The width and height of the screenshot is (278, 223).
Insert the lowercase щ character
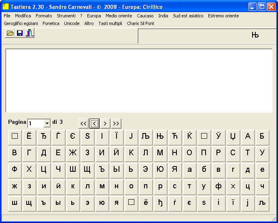(29, 204)
